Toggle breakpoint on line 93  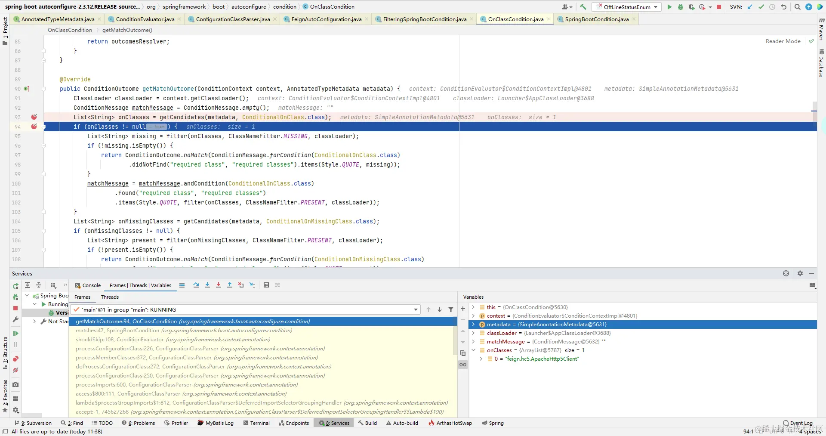(x=34, y=117)
